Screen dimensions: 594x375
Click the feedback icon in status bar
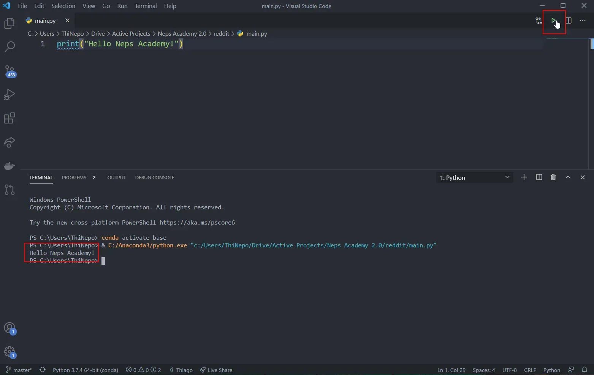pyautogui.click(x=571, y=370)
